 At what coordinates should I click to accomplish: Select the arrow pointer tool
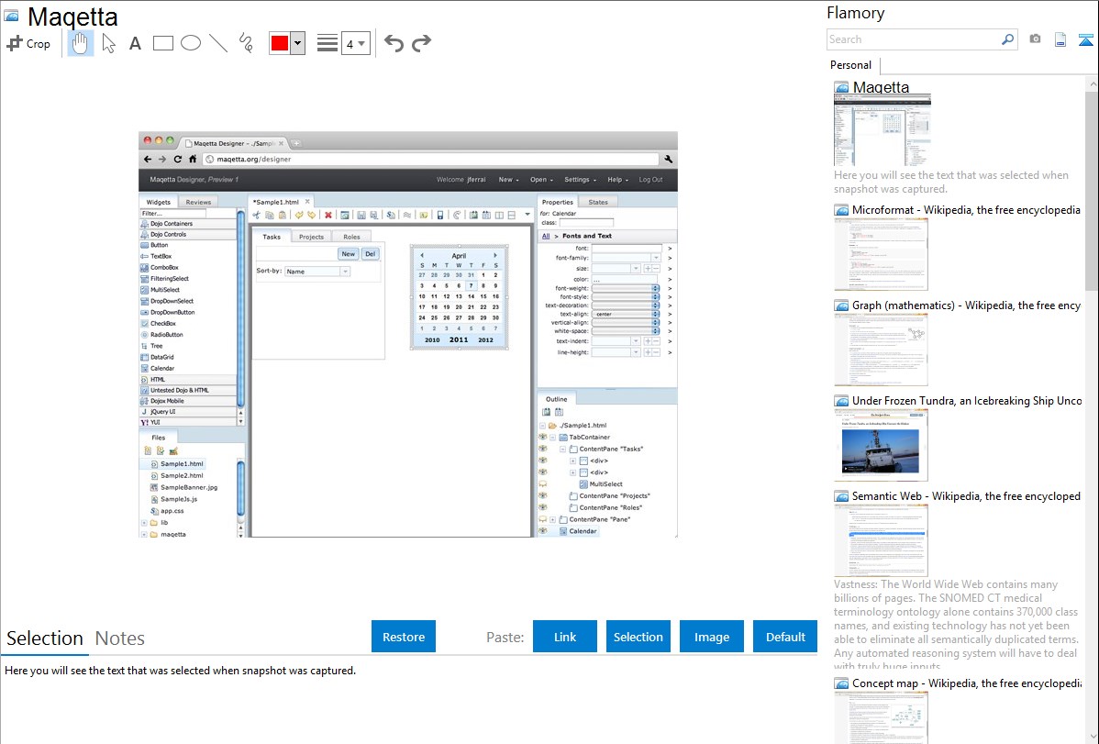point(108,43)
